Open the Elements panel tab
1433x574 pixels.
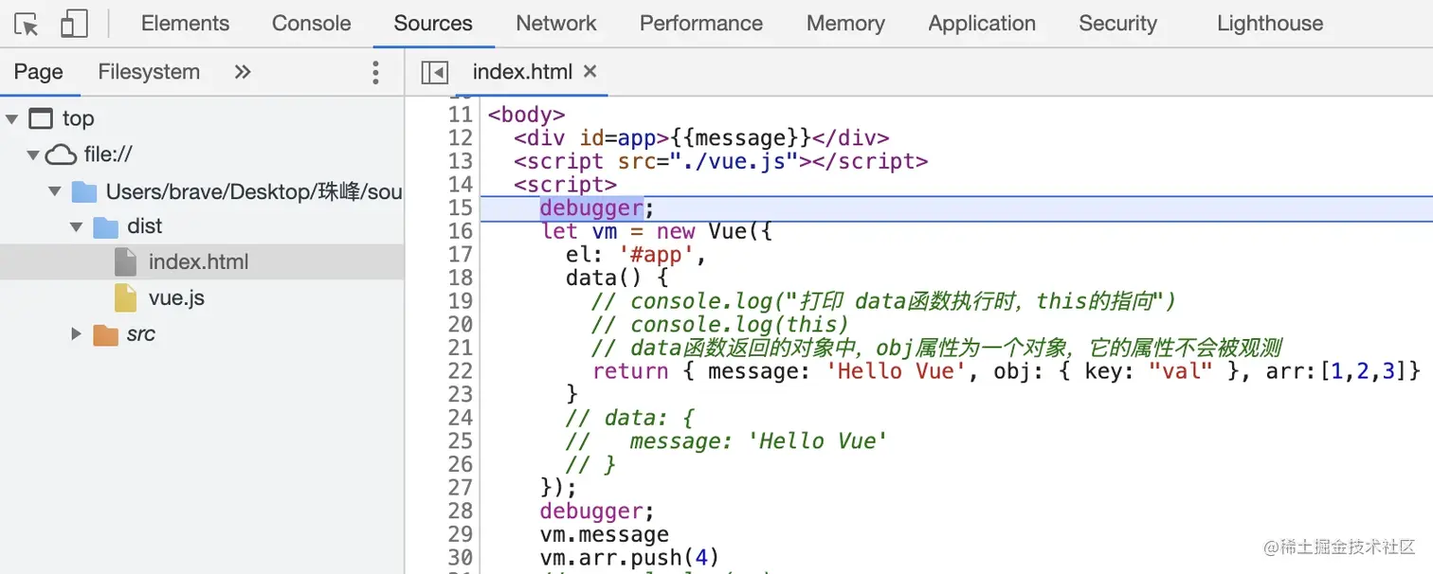[x=186, y=24]
